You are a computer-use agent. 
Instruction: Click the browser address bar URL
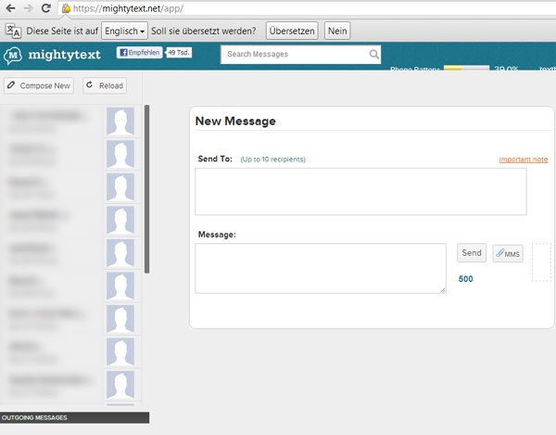point(129,8)
